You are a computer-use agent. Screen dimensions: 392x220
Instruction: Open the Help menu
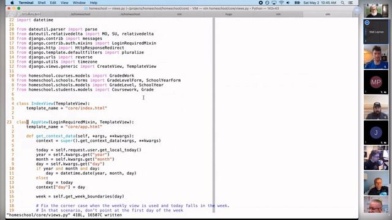(94, 2)
